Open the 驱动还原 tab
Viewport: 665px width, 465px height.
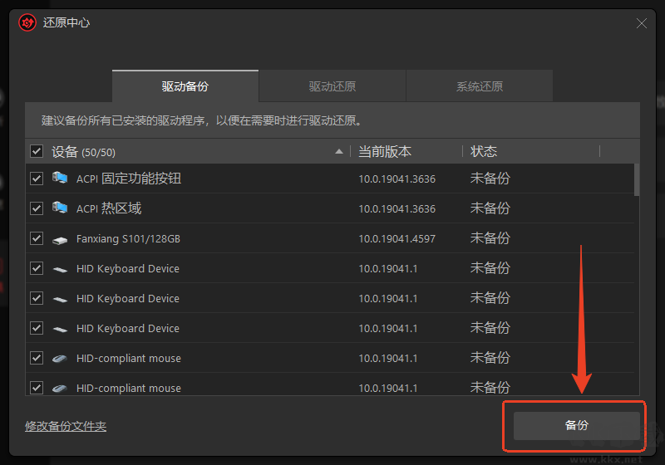click(x=332, y=86)
